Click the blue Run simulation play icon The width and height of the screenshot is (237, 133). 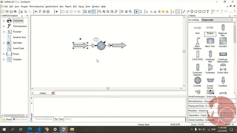click(57, 11)
